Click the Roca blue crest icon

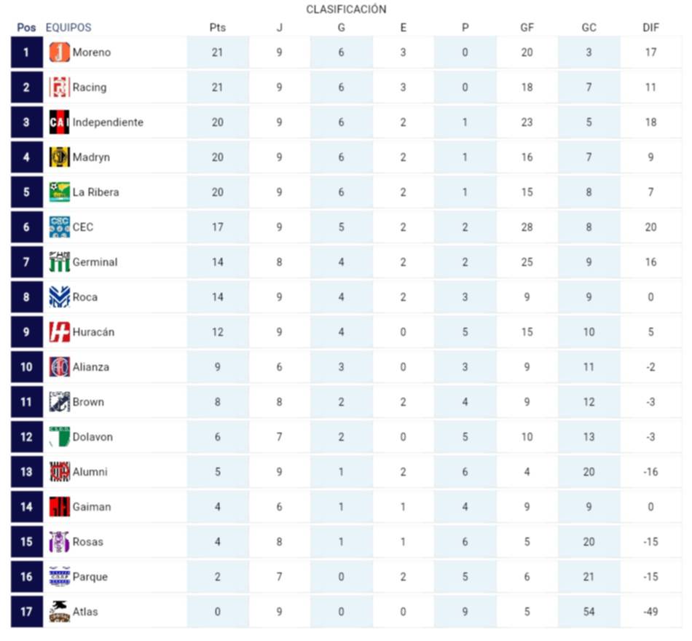(59, 297)
